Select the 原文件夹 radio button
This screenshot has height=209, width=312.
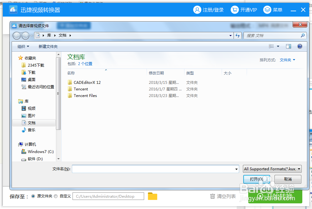(x=33, y=196)
